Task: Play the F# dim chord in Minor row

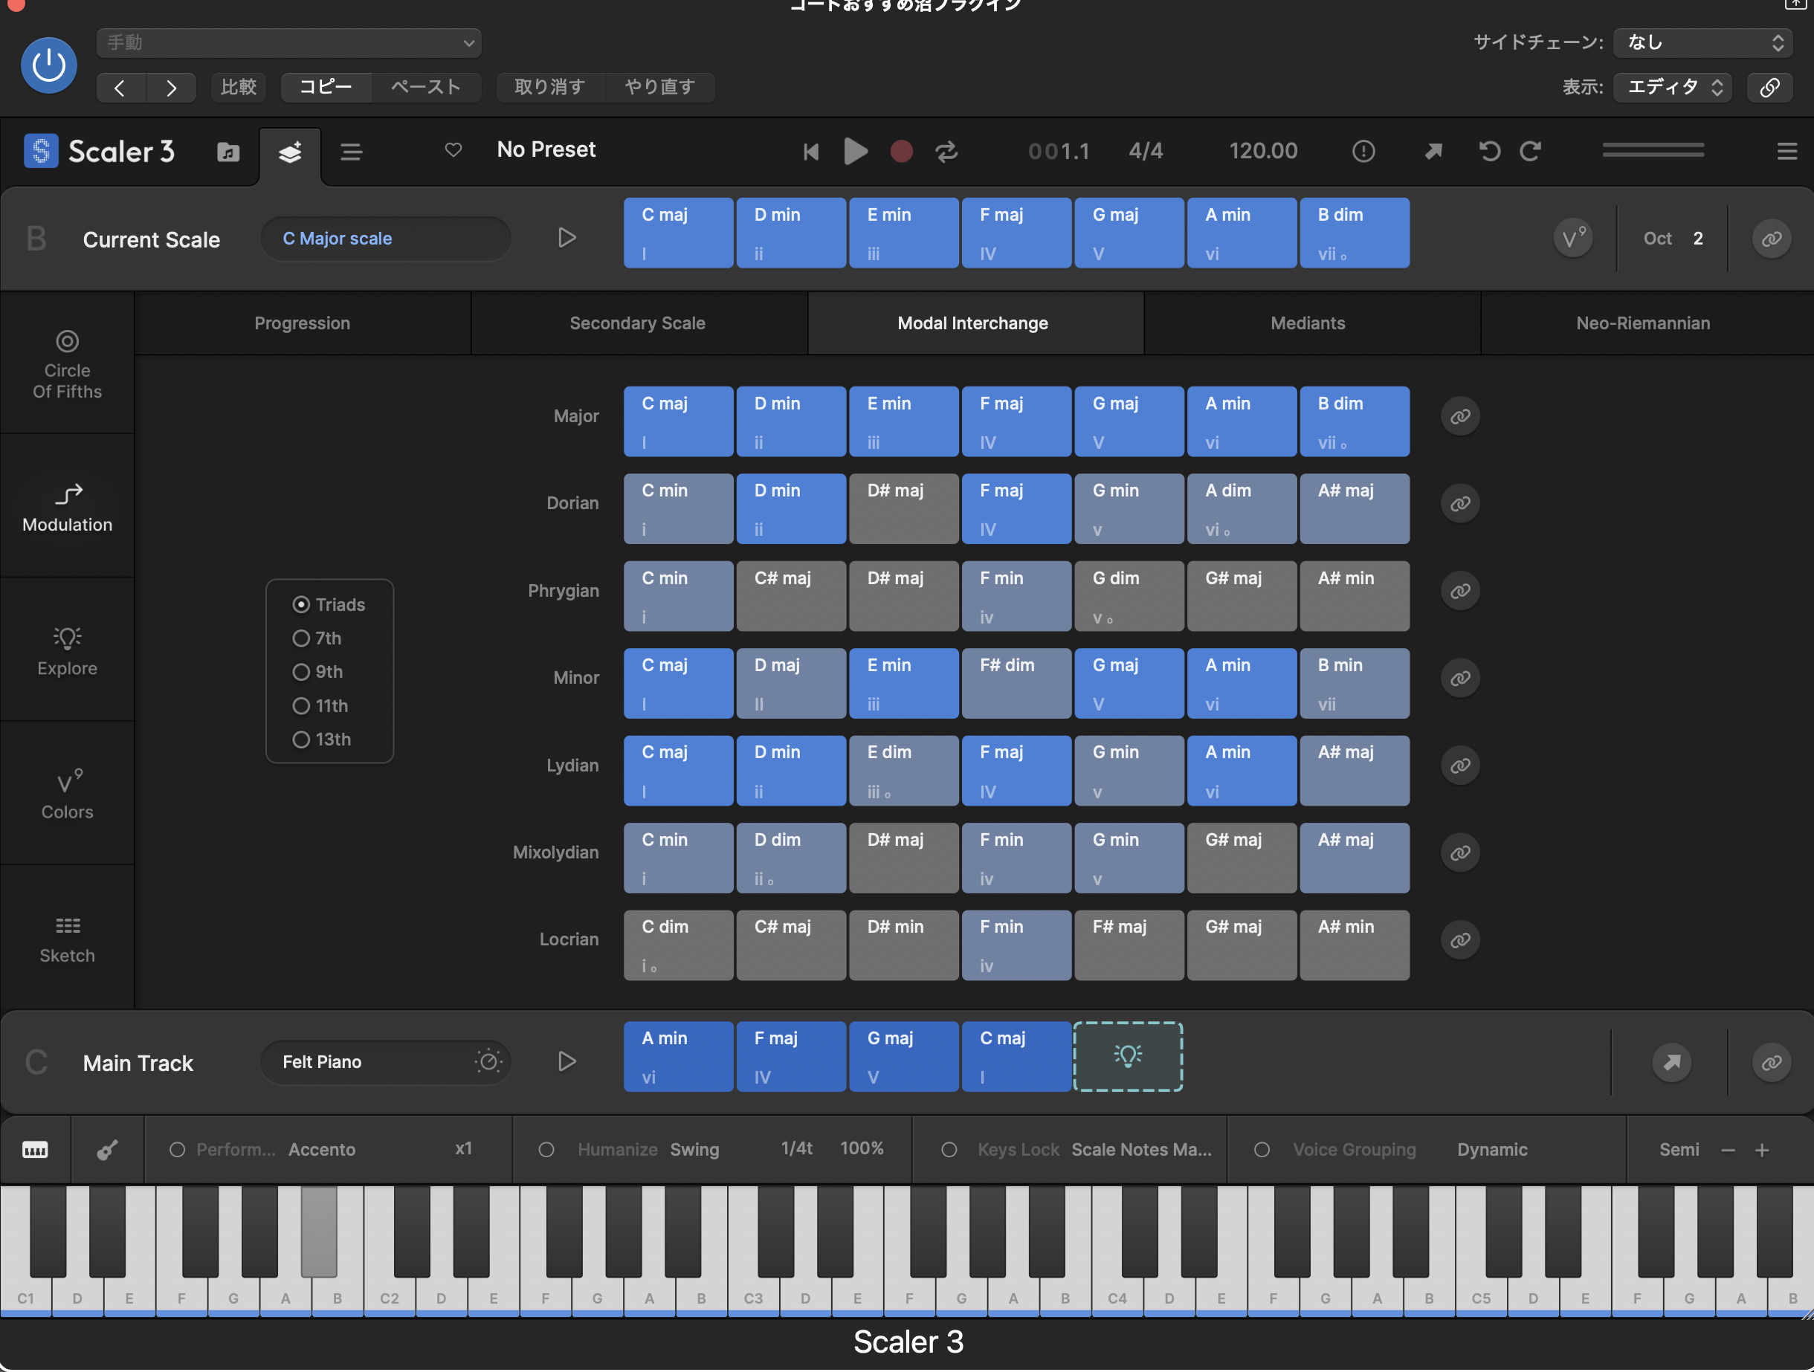Action: [1016, 684]
